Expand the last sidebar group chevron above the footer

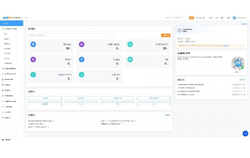[20, 118]
